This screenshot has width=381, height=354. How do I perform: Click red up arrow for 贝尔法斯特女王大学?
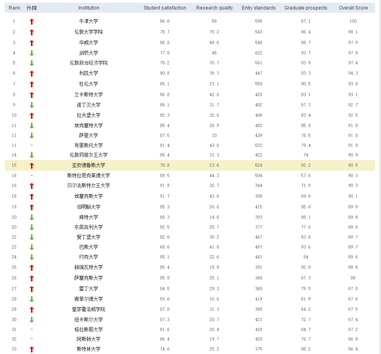click(32, 186)
